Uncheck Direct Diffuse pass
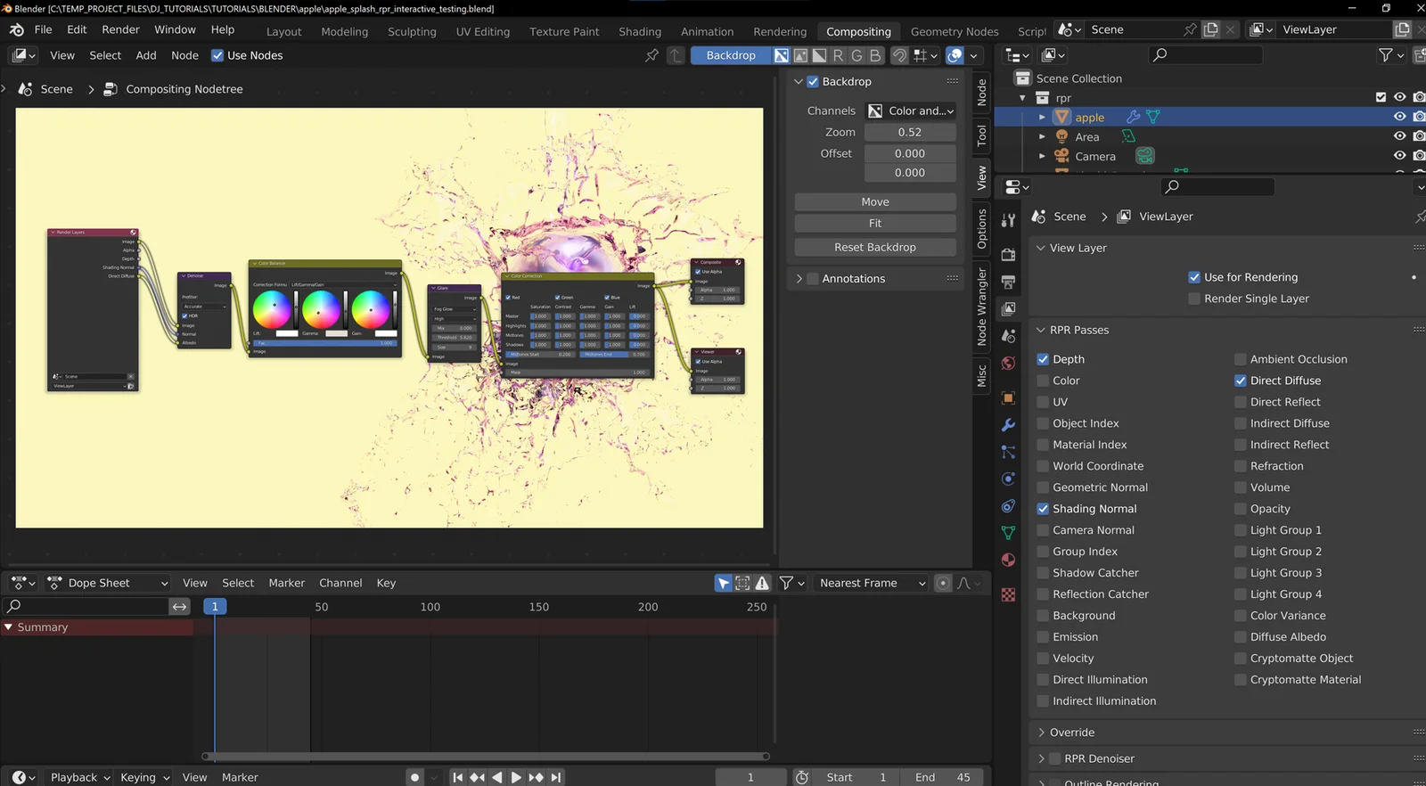Screen dimensions: 1426x786 point(1240,381)
